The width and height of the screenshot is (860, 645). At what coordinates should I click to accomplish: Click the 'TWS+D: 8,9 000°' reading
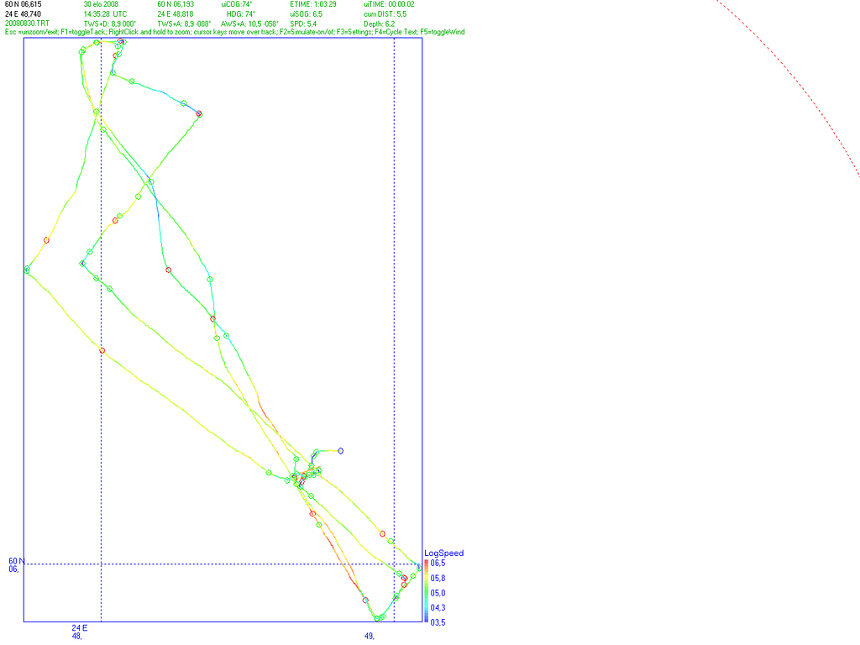(x=110, y=24)
